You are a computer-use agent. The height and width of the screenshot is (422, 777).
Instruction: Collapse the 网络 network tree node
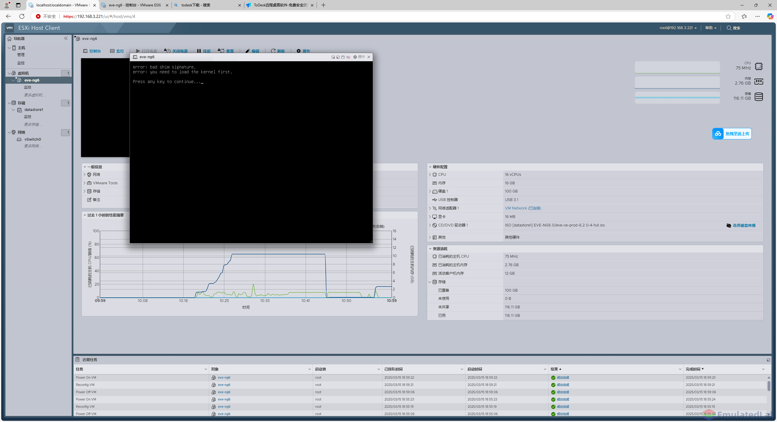tap(9, 132)
